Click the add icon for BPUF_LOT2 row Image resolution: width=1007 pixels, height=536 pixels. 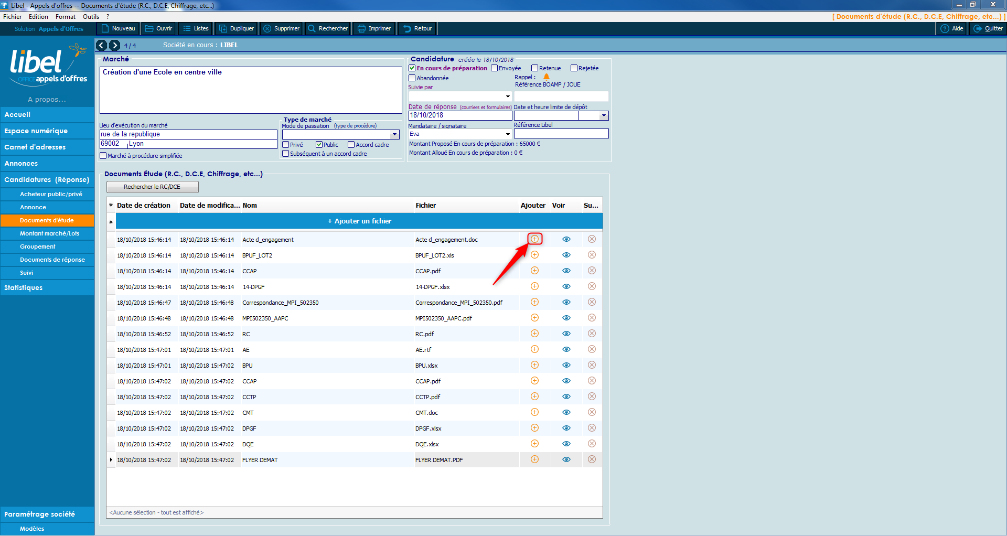(x=534, y=255)
